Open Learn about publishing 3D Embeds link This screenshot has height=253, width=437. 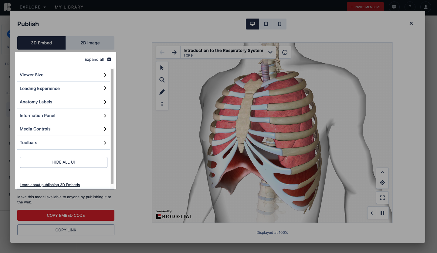pyautogui.click(x=50, y=185)
